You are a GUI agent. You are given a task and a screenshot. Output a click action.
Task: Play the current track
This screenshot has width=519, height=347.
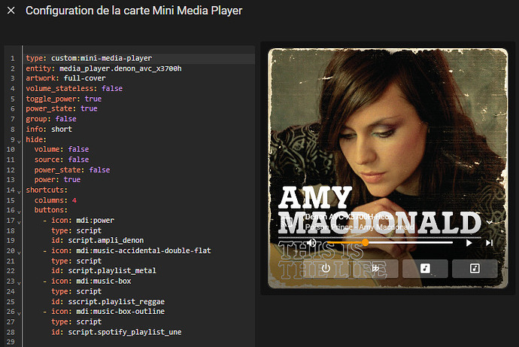(469, 243)
